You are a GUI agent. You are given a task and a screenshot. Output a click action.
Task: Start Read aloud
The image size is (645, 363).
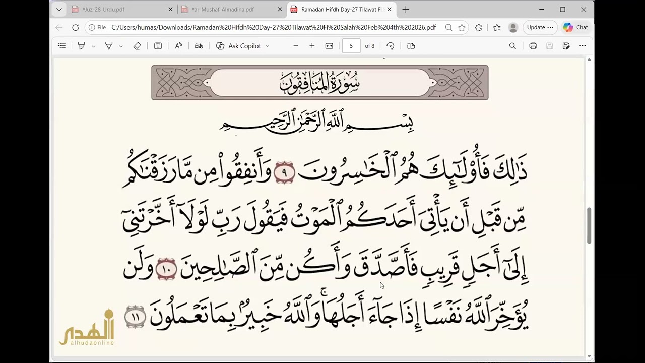(178, 46)
